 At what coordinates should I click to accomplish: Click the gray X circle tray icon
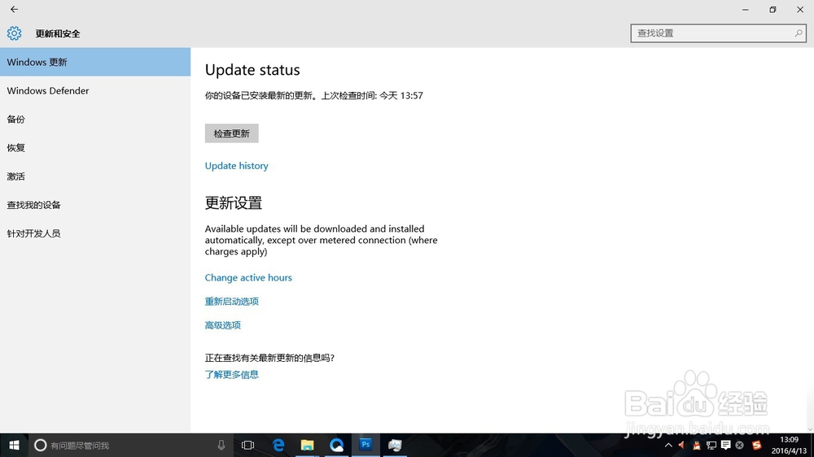740,445
